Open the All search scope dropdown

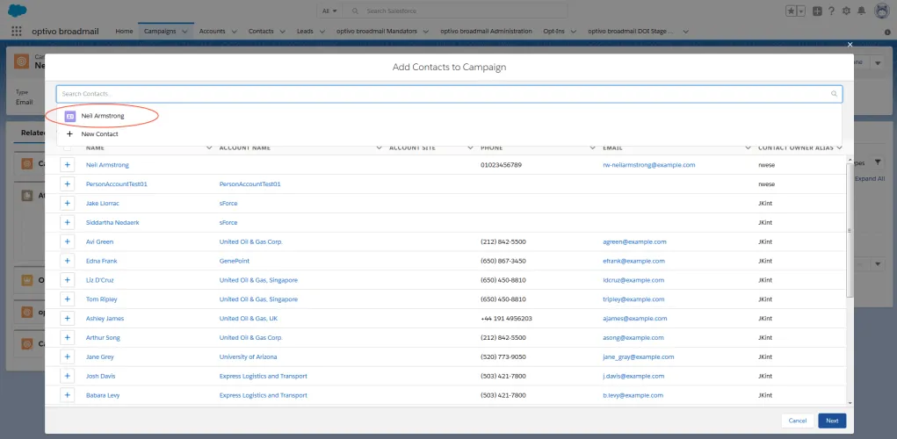click(330, 11)
